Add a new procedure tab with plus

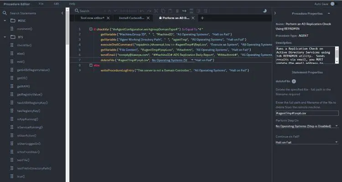tap(202, 18)
